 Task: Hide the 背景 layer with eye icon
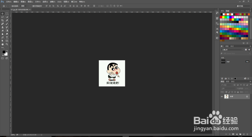pyautogui.click(x=222, y=97)
